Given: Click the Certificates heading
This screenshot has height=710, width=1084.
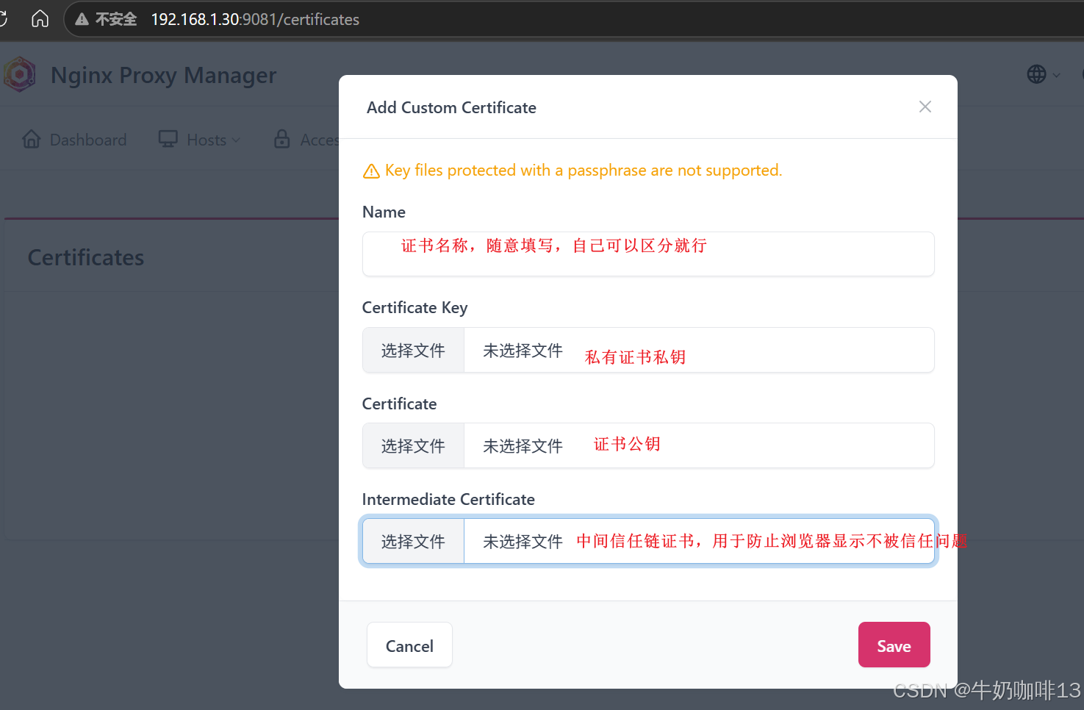Looking at the screenshot, I should tap(86, 257).
